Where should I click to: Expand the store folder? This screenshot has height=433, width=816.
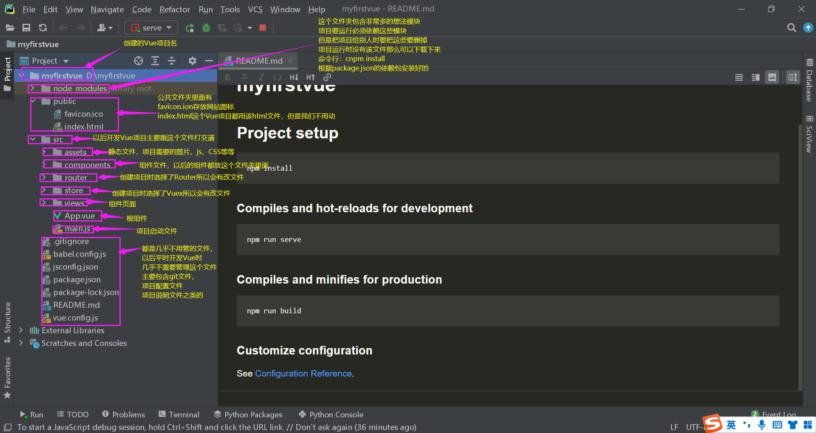[44, 190]
